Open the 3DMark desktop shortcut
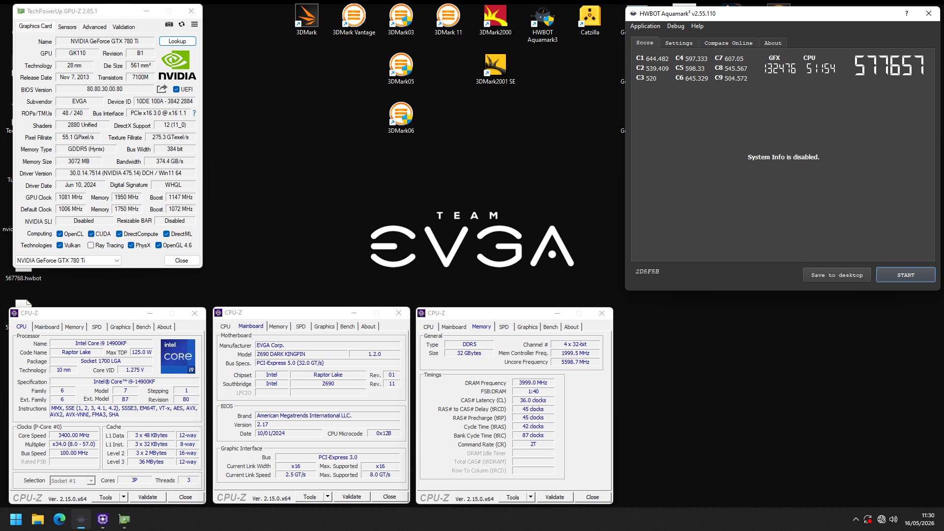The width and height of the screenshot is (944, 531). (306, 20)
